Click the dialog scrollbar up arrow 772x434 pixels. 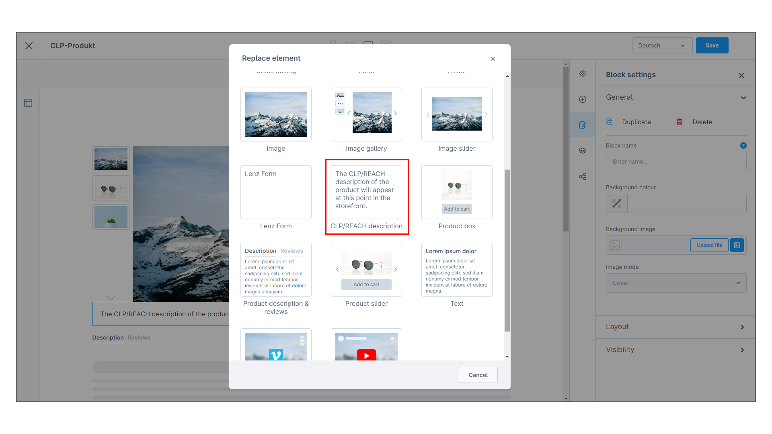click(x=507, y=76)
